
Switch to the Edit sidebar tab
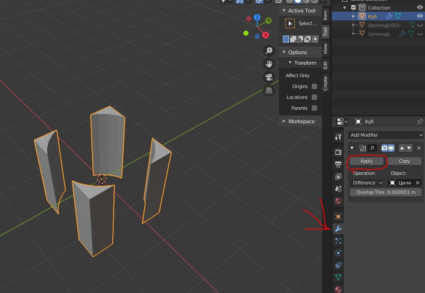coord(325,65)
